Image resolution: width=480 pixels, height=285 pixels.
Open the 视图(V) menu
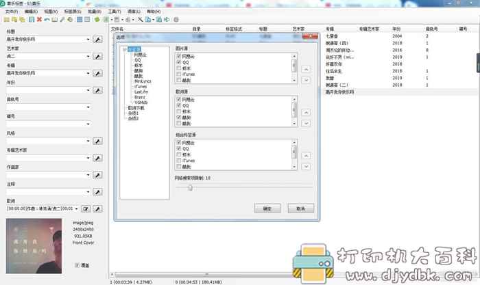(x=51, y=12)
